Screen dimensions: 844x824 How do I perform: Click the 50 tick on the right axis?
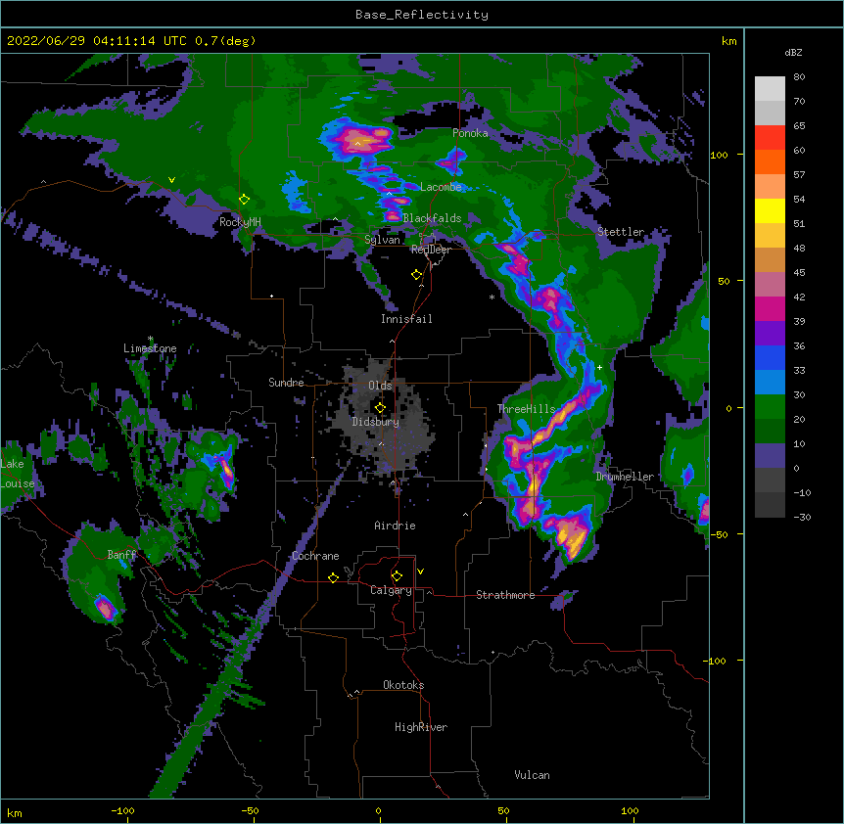(724, 281)
